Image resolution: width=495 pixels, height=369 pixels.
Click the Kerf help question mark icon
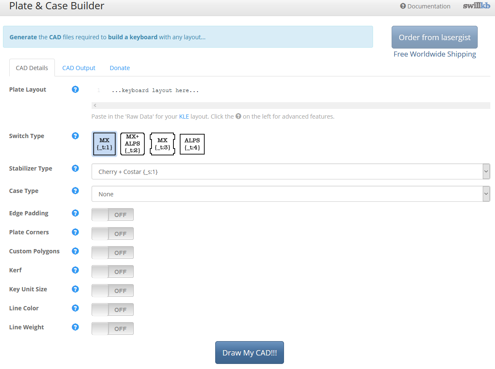pyautogui.click(x=75, y=270)
